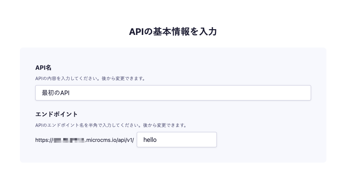Viewport: 349px width, 191px height.
Task: Select the APIの基本情報を入力 page heading
Action: tap(173, 31)
